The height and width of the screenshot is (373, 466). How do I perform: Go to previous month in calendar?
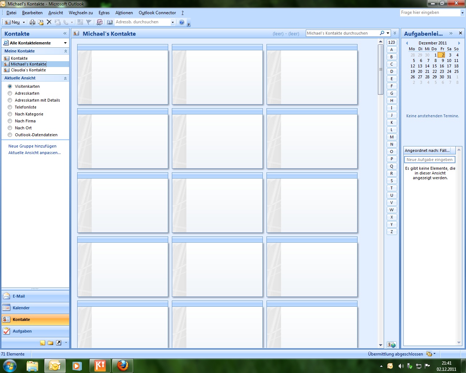407,43
